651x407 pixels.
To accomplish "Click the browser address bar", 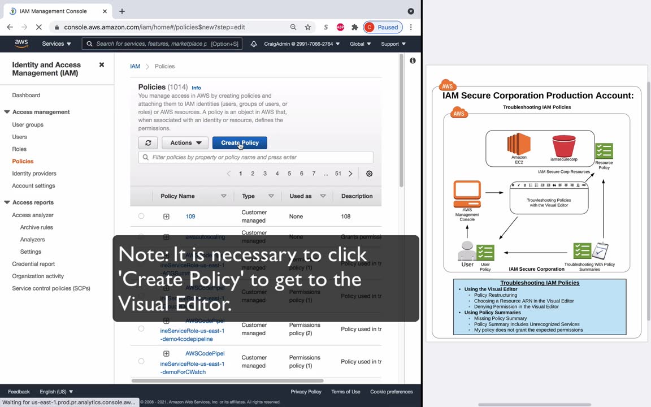I will pos(170,27).
